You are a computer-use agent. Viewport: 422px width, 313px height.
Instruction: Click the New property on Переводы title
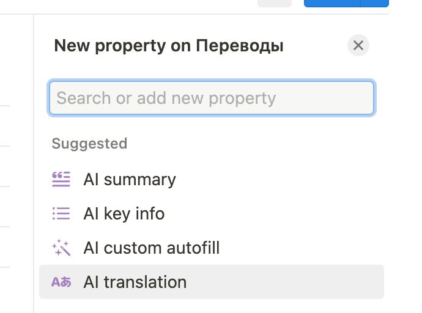169,45
